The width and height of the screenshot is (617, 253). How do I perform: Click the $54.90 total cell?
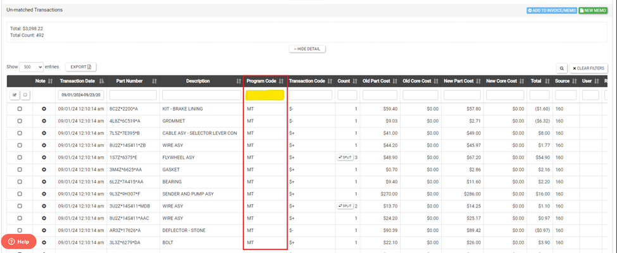(543, 157)
